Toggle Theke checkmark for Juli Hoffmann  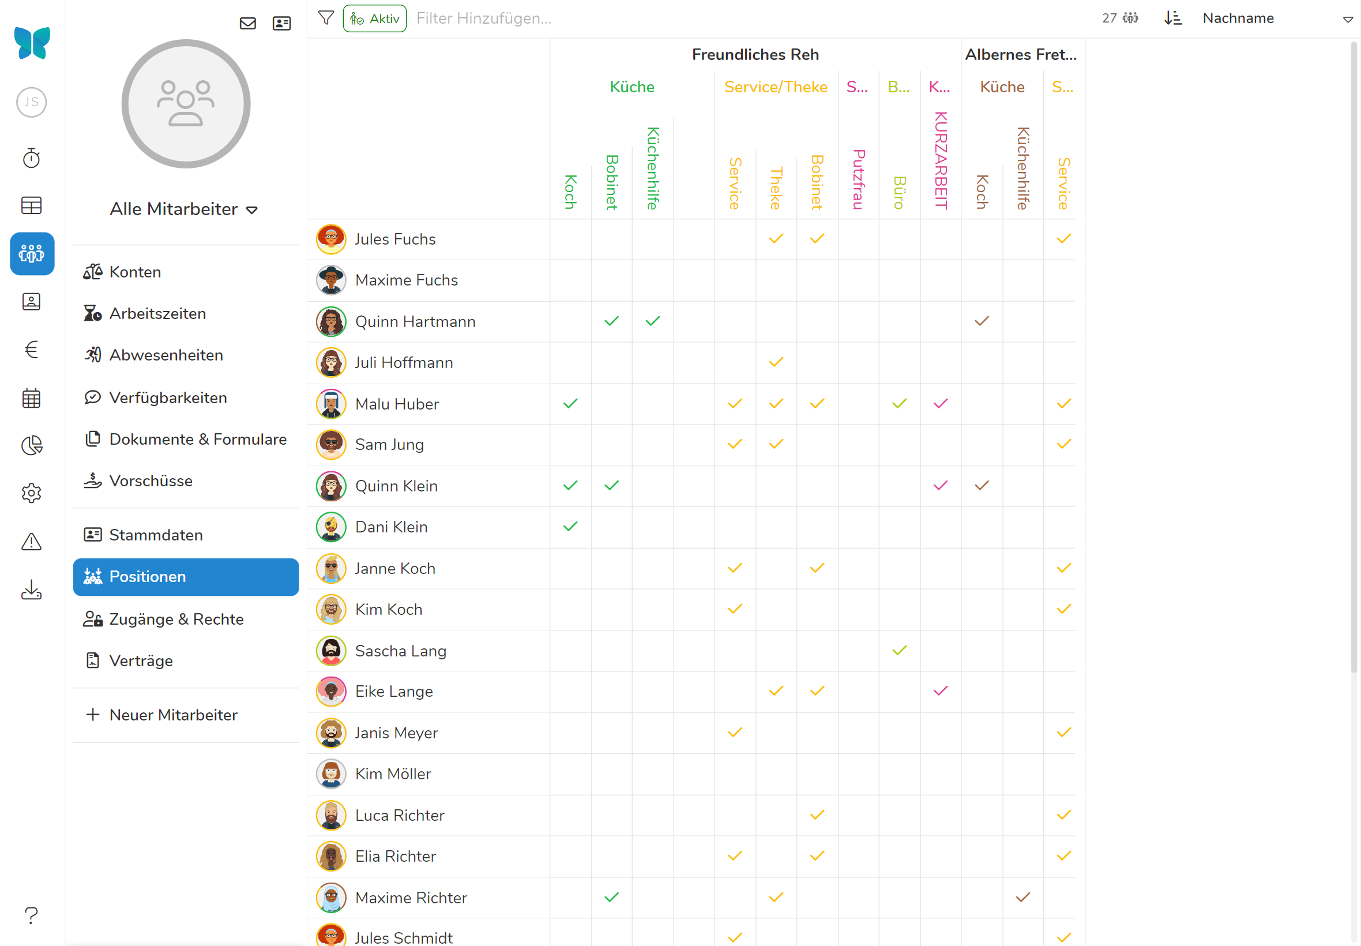[x=776, y=362]
